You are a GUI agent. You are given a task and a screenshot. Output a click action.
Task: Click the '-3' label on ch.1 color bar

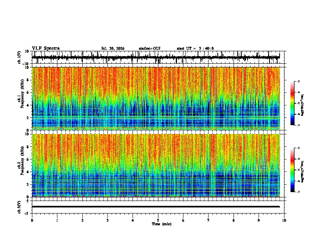[x=298, y=81]
